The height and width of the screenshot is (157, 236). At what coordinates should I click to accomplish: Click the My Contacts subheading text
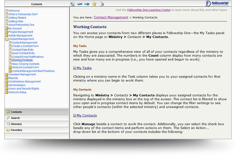pos(82,90)
